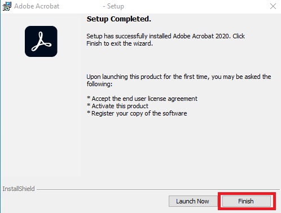The width and height of the screenshot is (281, 213).
Task: Click the Adobe Acrobat title bar text
Action: point(37,6)
